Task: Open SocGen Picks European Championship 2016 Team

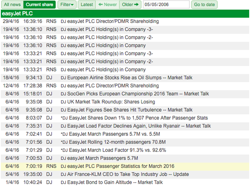Action: click(135, 94)
